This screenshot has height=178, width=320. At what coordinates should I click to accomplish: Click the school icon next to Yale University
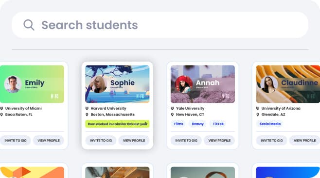click(x=172, y=108)
